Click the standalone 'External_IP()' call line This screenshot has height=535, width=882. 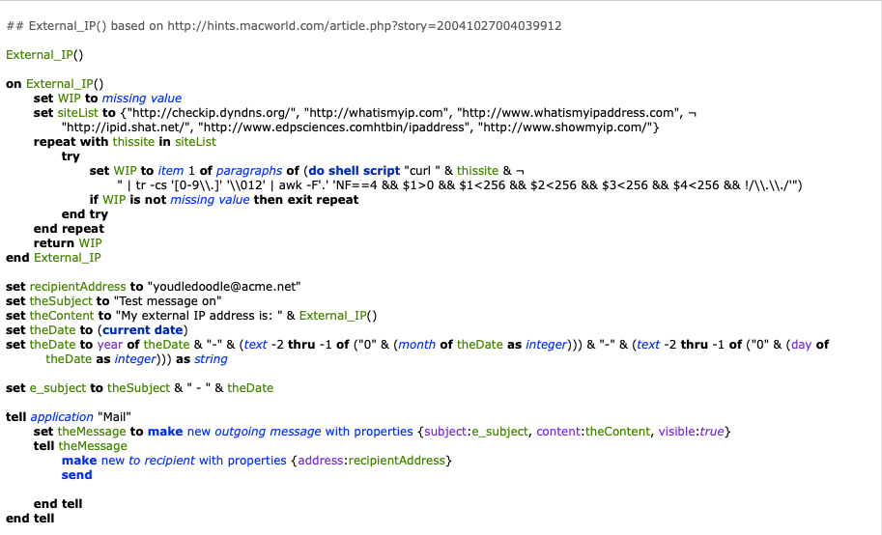[44, 55]
